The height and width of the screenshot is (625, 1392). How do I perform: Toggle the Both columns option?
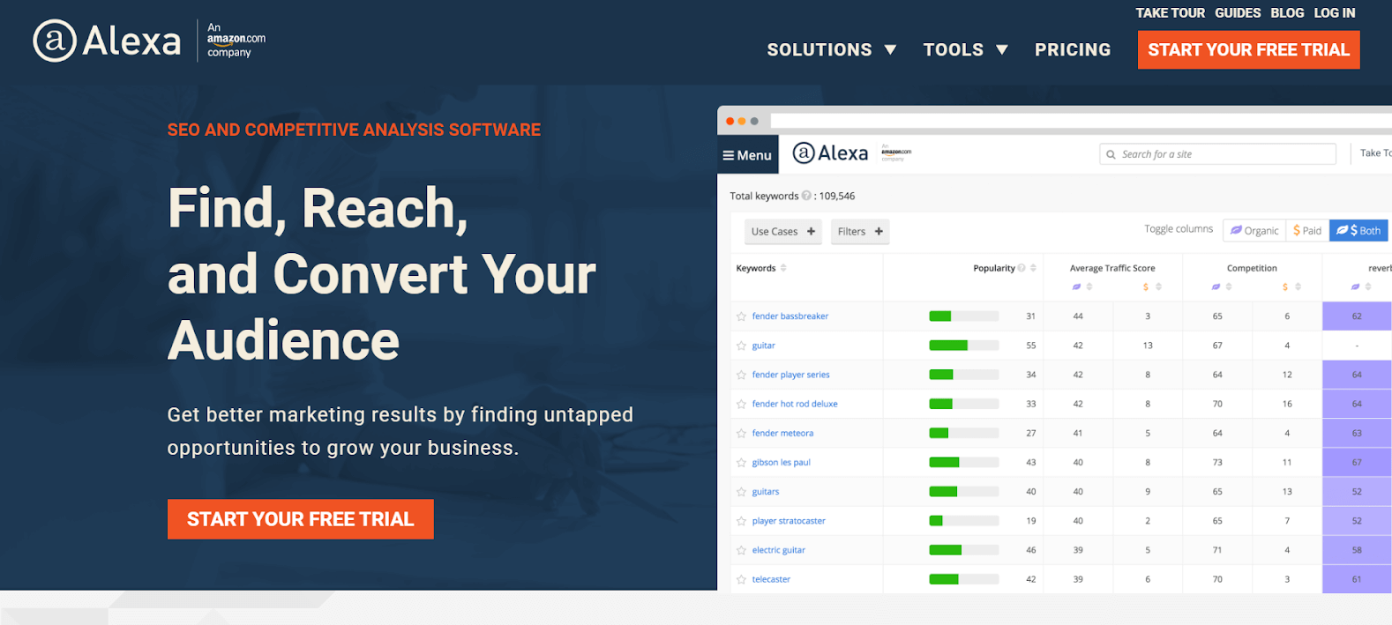click(x=1358, y=230)
